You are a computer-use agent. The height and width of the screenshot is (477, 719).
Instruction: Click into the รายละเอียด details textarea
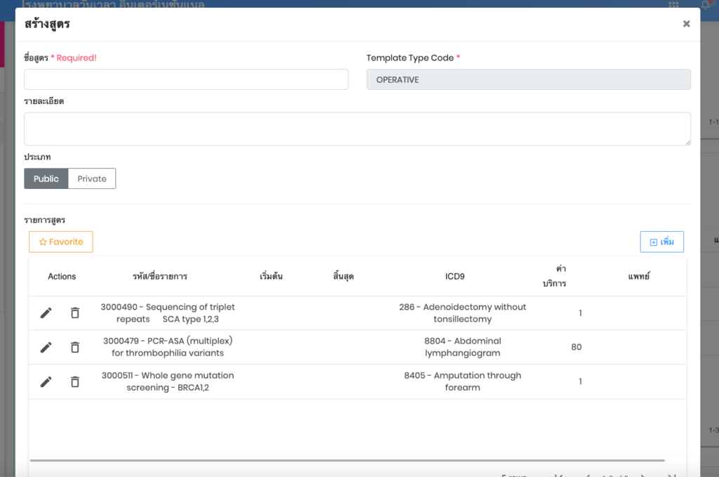(357, 129)
